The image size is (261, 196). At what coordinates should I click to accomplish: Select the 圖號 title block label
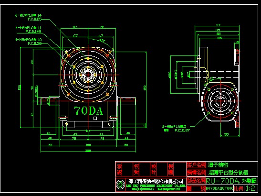pos(197,188)
